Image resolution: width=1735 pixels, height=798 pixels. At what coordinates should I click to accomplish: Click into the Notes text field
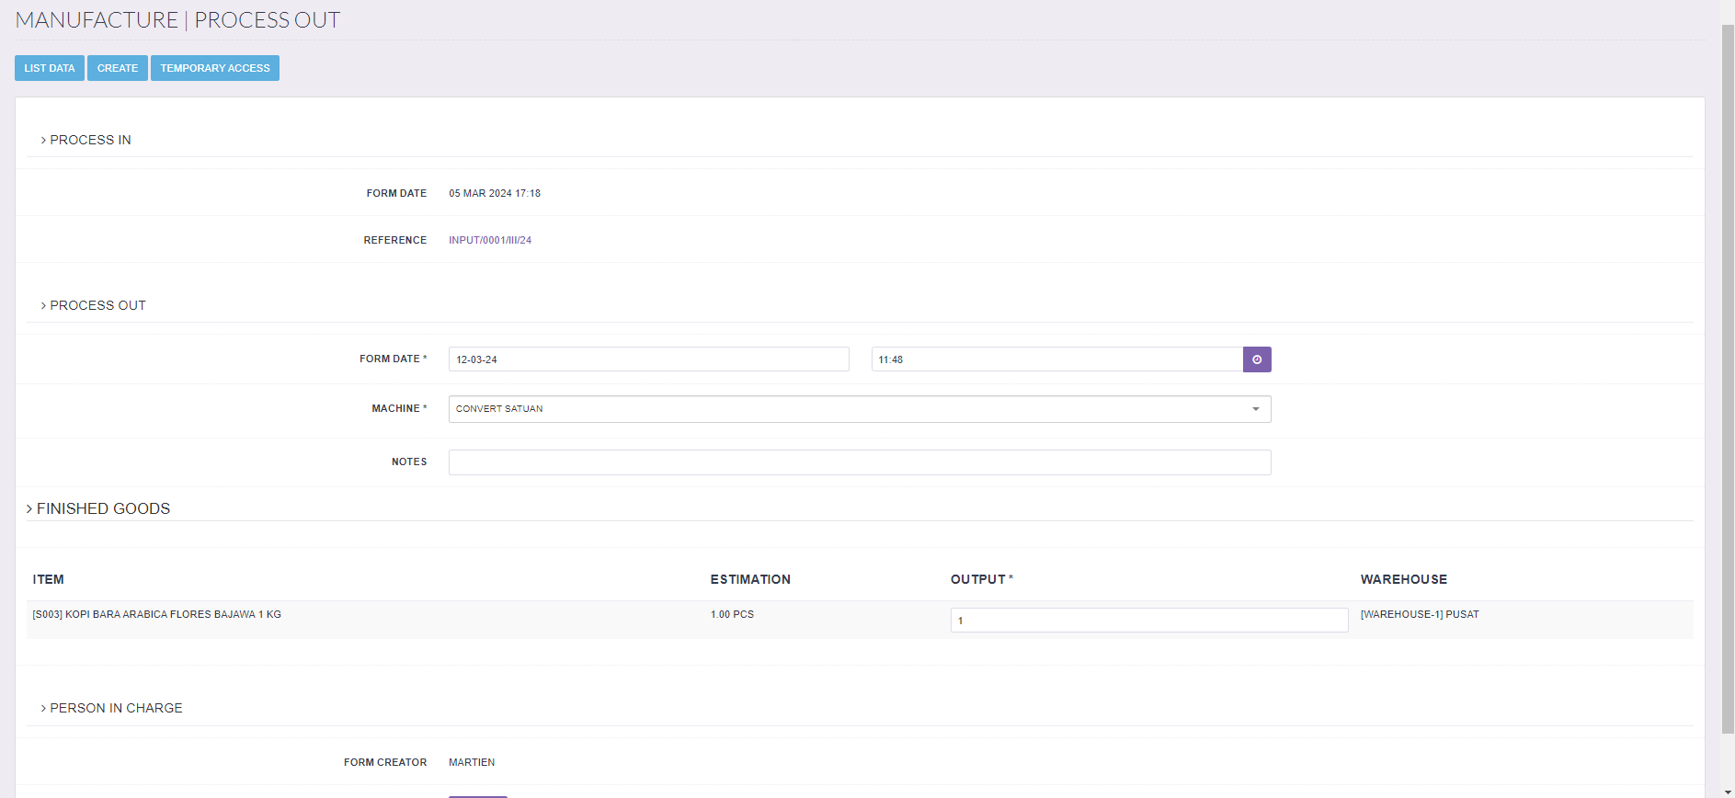[x=859, y=462]
